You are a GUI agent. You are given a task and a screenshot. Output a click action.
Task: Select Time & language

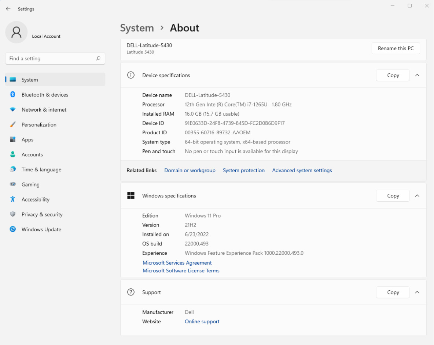55,170
